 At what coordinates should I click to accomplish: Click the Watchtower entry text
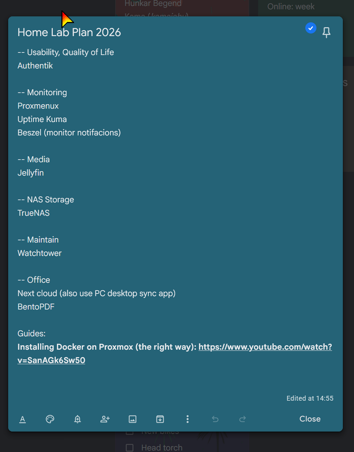[x=39, y=253]
